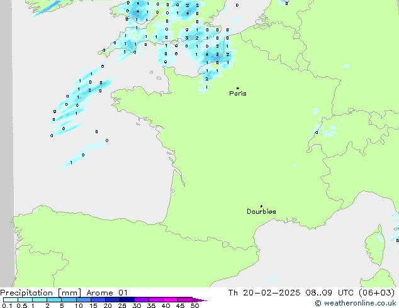Click the 'Arome 01' model label

click(107, 293)
